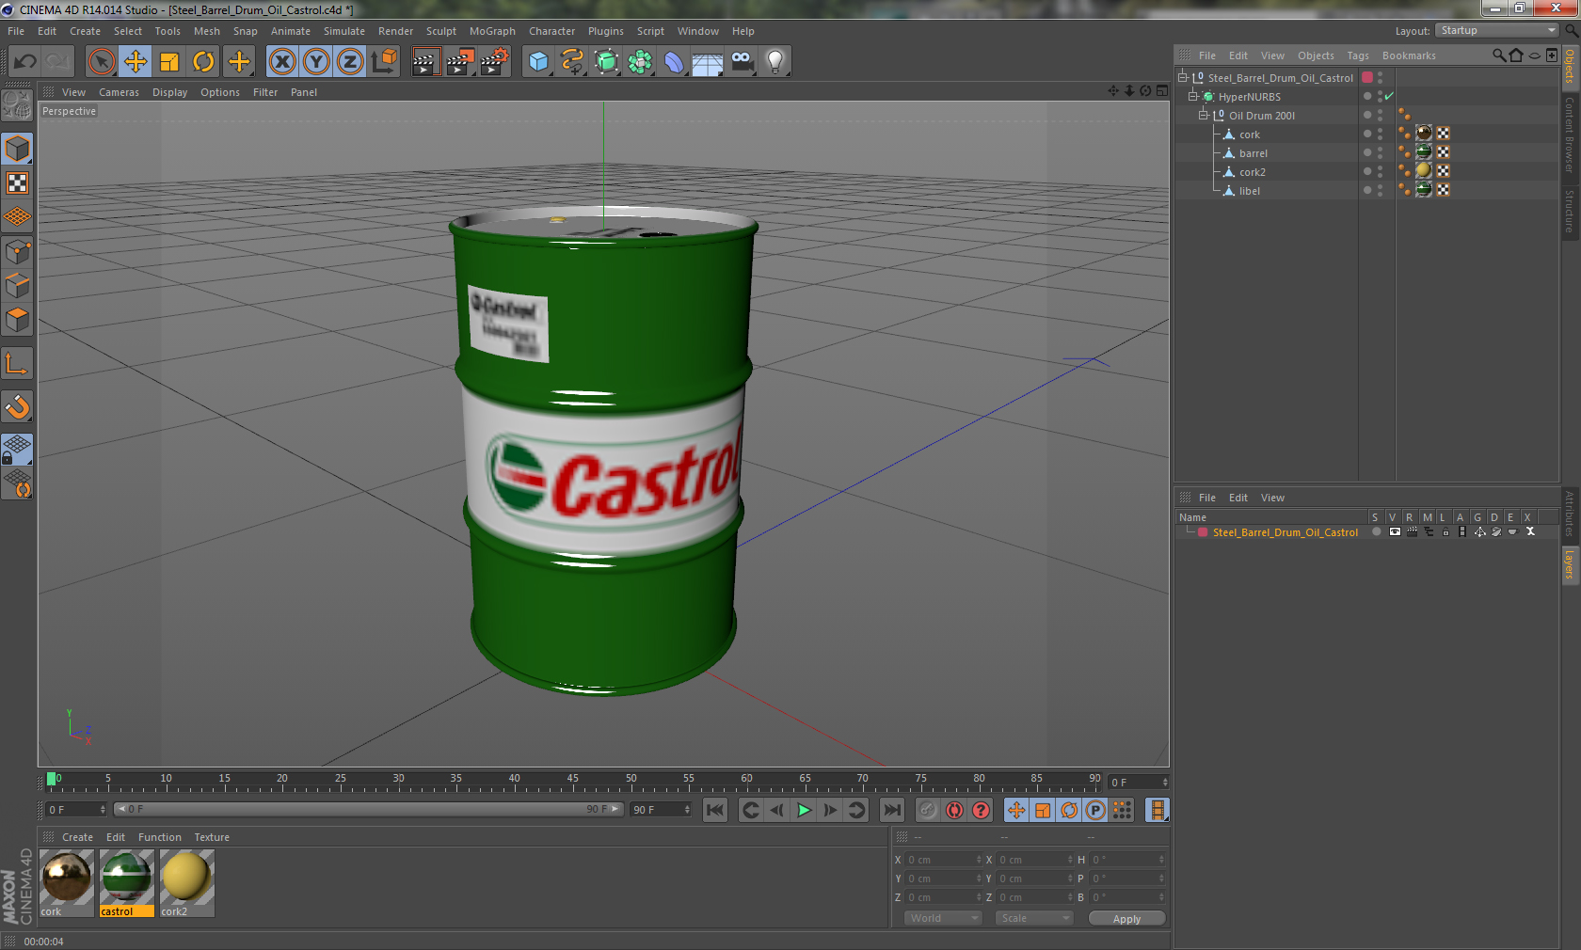Open the spline tools icon
This screenshot has width=1581, height=950.
point(572,62)
